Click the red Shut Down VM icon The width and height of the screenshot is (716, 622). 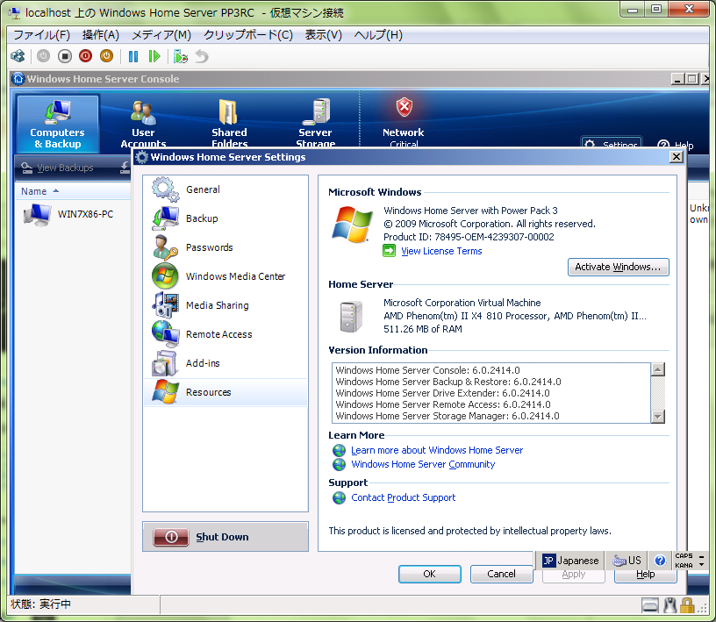point(85,56)
